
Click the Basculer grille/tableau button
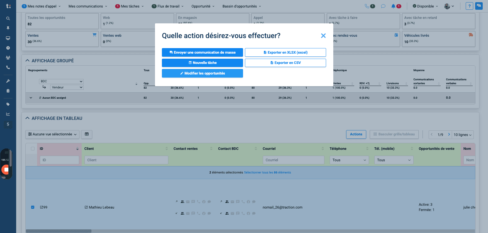point(394,134)
